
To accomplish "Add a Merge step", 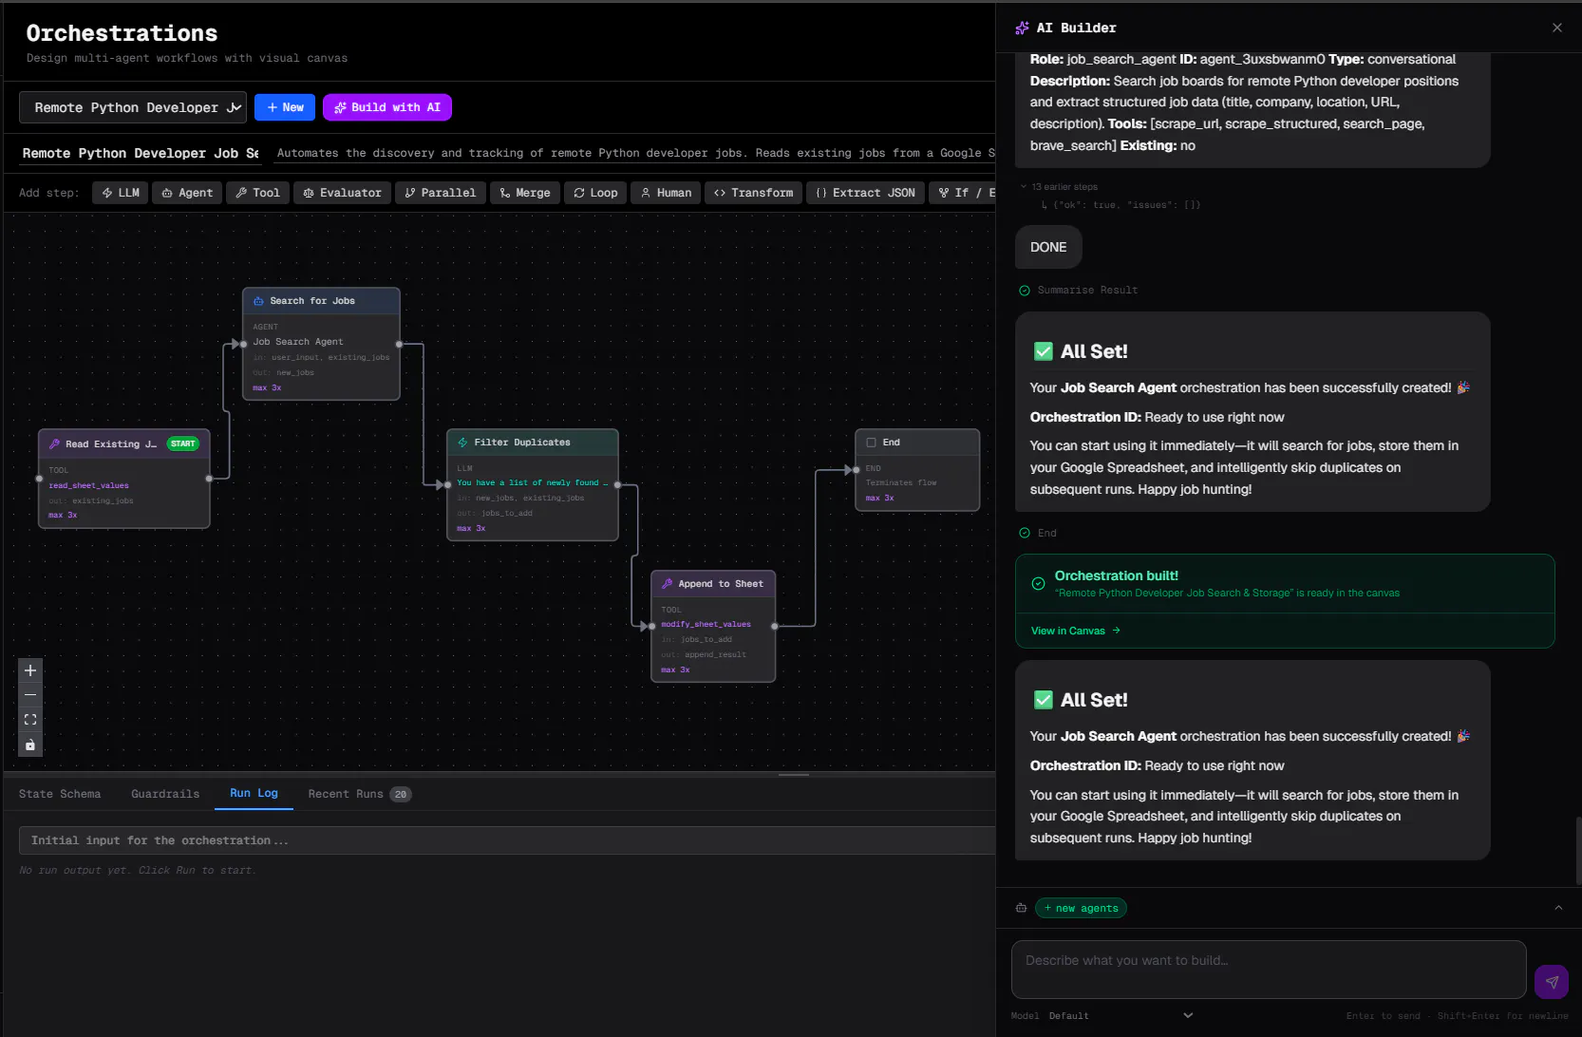I will 524,193.
